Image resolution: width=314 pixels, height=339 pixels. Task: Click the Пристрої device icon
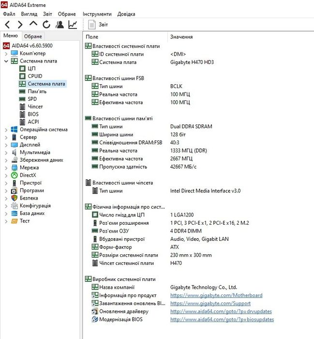coord(14,183)
